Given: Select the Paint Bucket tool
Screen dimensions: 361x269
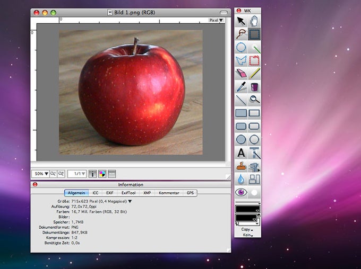Looking at the screenshot, I should tap(254, 87).
